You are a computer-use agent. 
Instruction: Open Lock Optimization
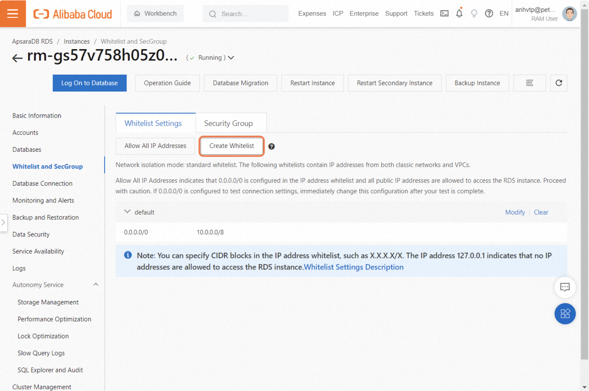click(x=43, y=336)
